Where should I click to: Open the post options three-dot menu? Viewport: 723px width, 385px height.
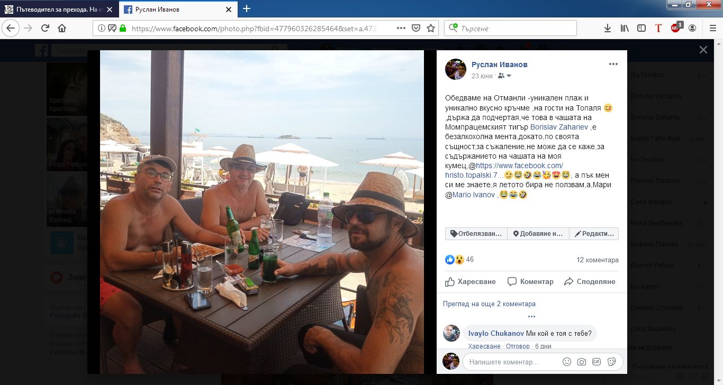click(613, 64)
